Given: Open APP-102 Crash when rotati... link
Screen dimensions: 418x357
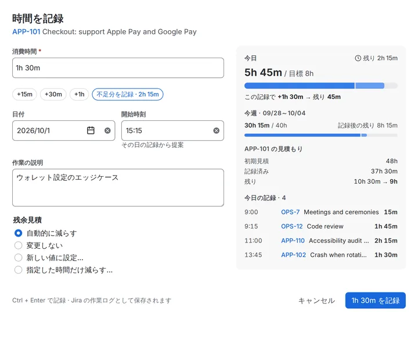Looking at the screenshot, I should click(x=294, y=255).
